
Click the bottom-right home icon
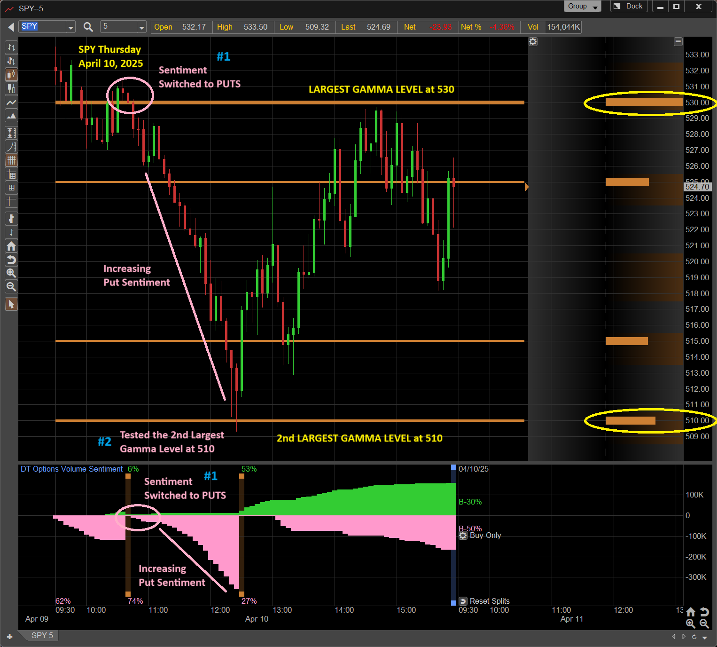tap(691, 612)
